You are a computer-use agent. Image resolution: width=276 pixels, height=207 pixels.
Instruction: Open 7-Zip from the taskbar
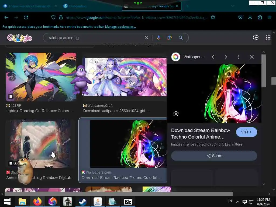[x=128, y=202]
